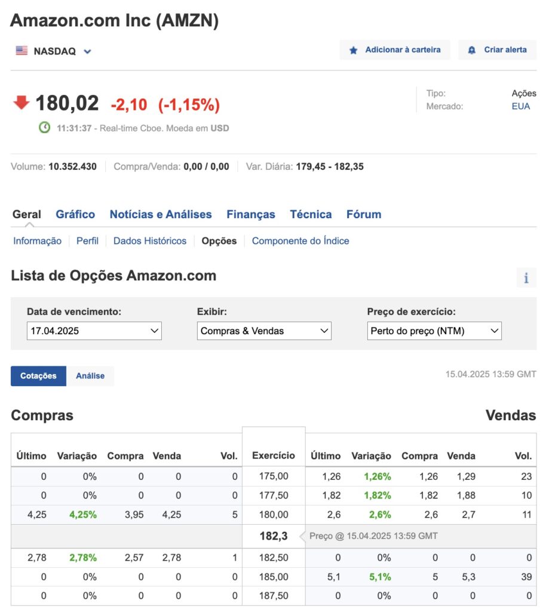Click the Compras Último column header

[31, 456]
